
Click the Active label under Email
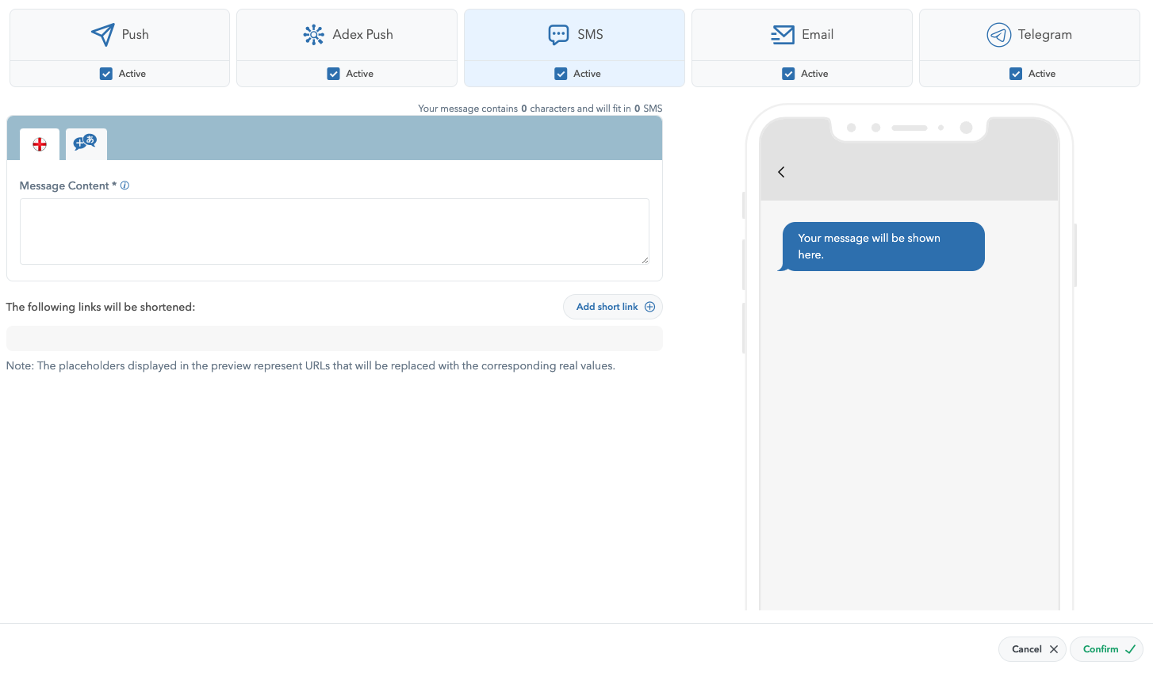pyautogui.click(x=814, y=74)
